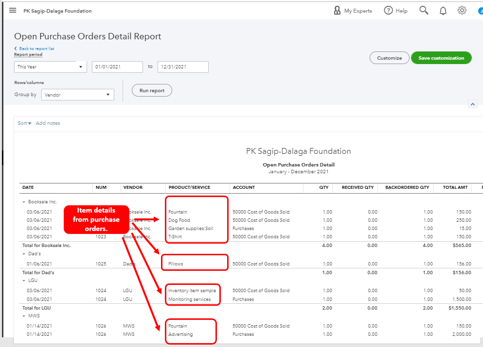Click the Customize button
The image size is (483, 347).
click(x=389, y=58)
